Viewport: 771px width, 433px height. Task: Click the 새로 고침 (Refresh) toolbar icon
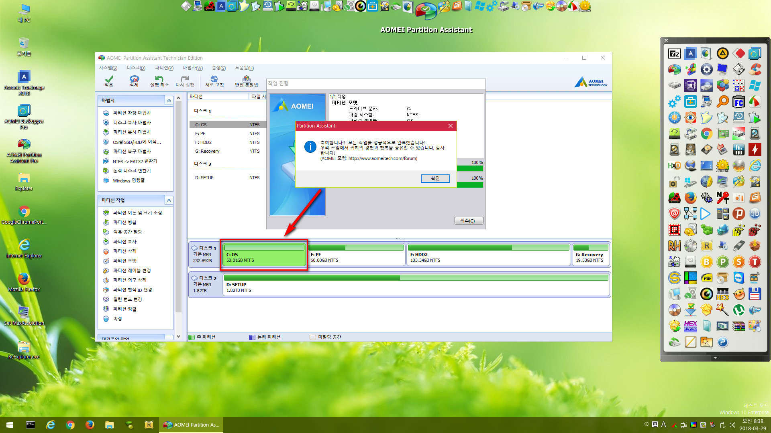[x=214, y=81]
